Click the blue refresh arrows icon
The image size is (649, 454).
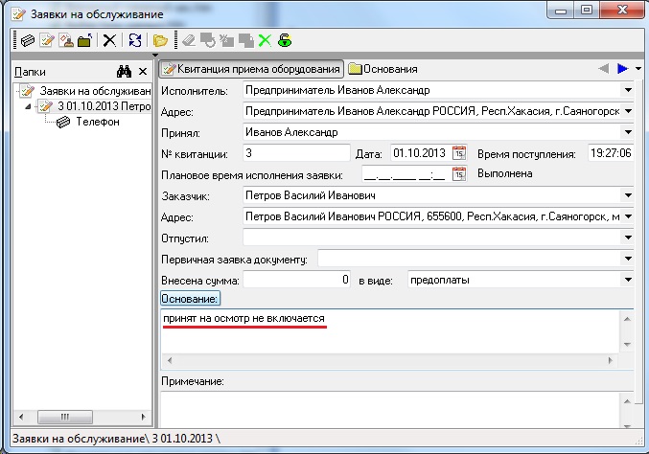(x=135, y=40)
